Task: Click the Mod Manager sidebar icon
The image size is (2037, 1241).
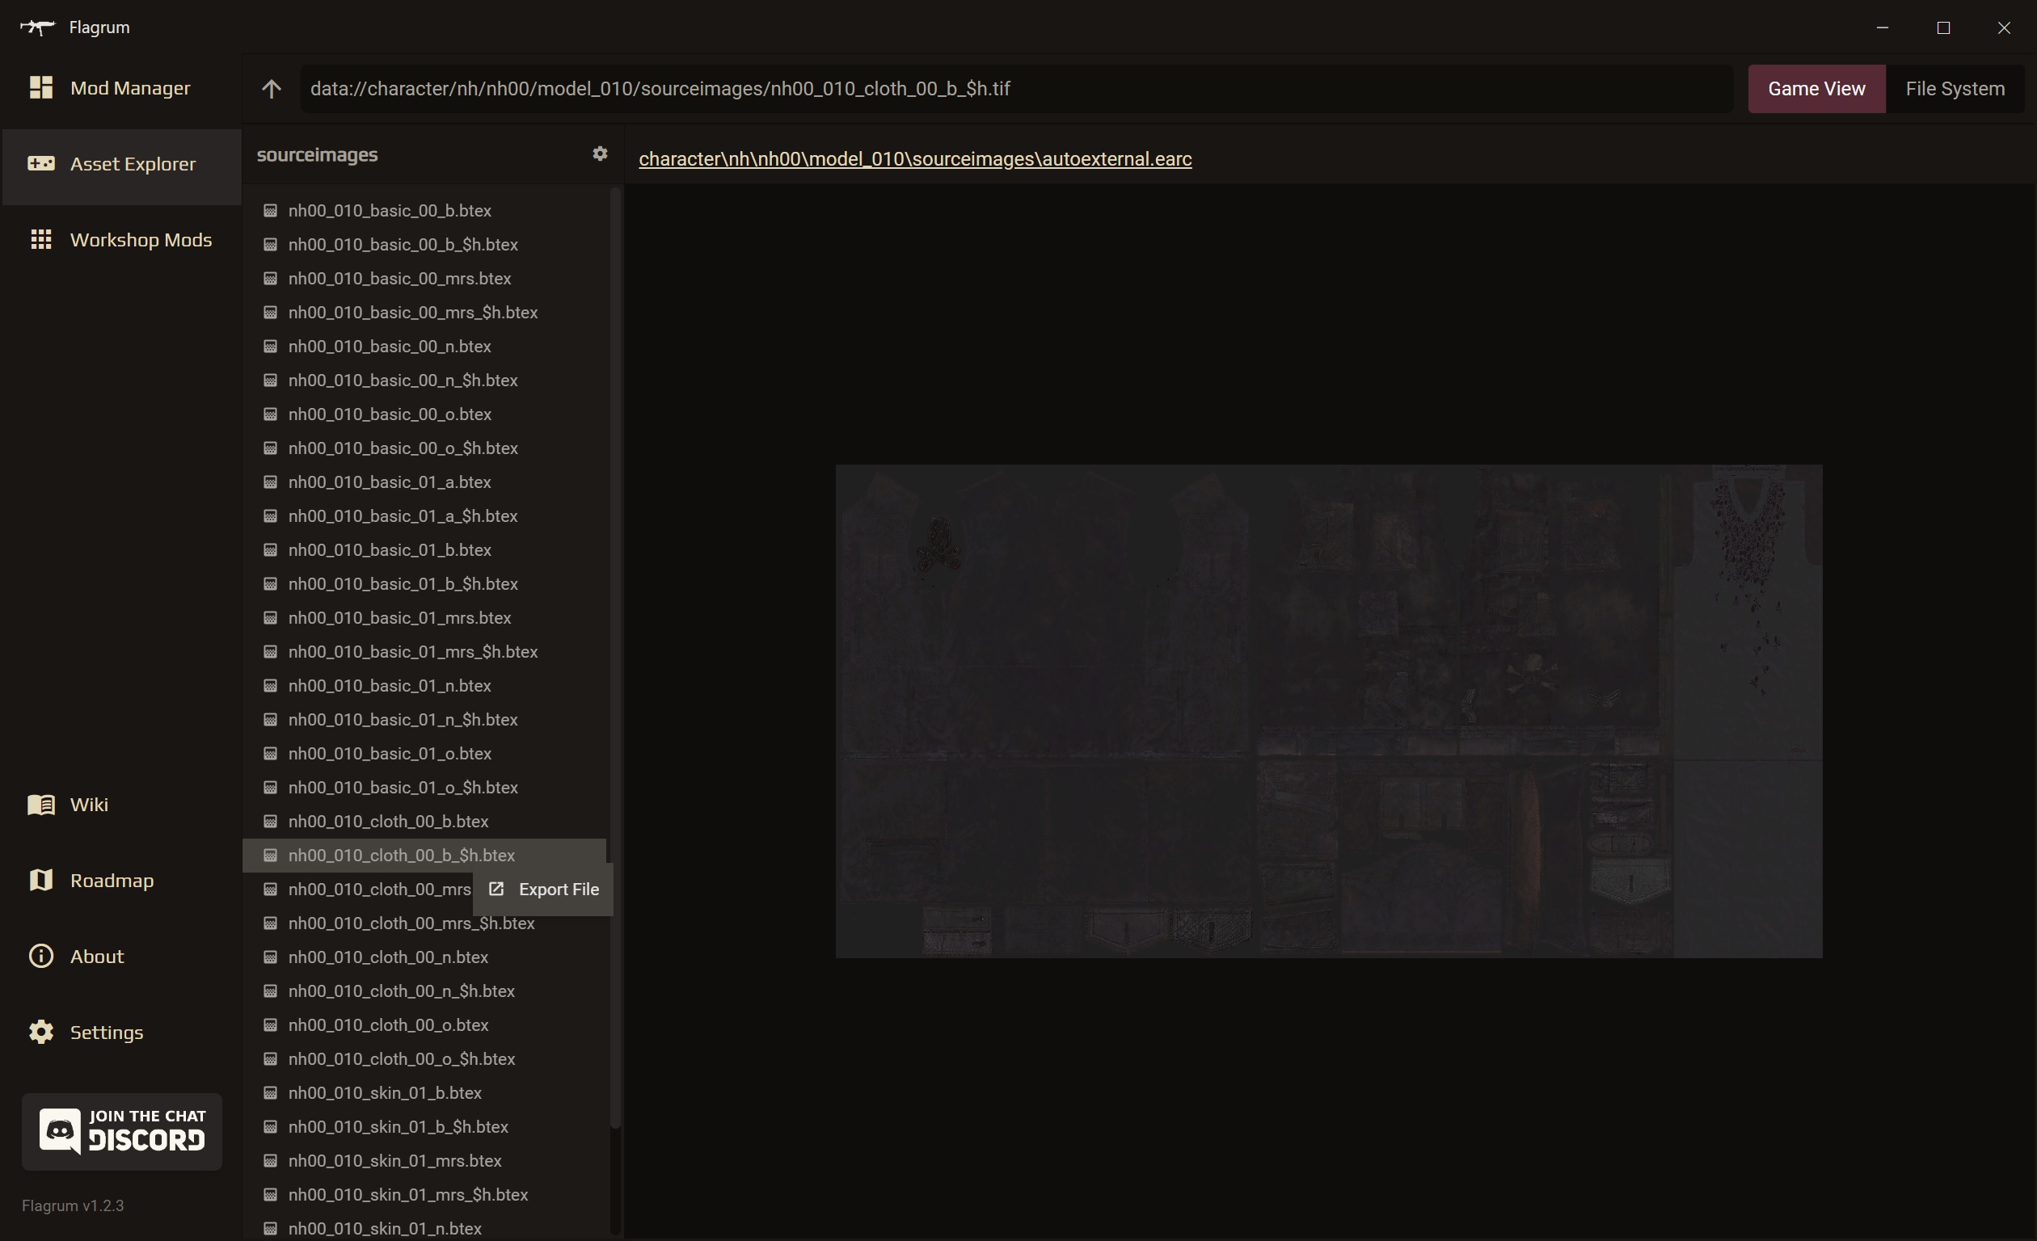Action: coord(40,87)
